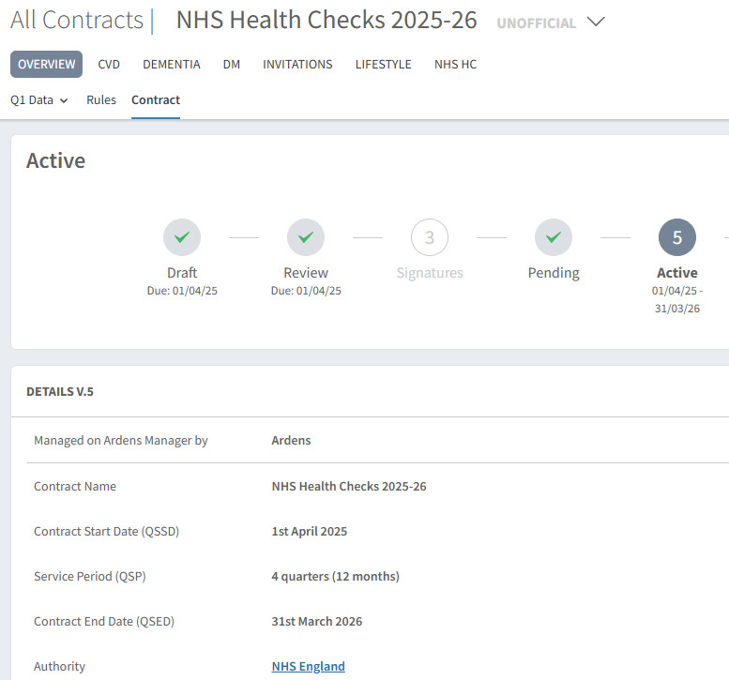Click the 4 quarters (12 months) value
The image size is (729, 680).
tap(335, 576)
